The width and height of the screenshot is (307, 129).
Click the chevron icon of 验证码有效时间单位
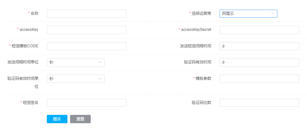coord(100,79)
